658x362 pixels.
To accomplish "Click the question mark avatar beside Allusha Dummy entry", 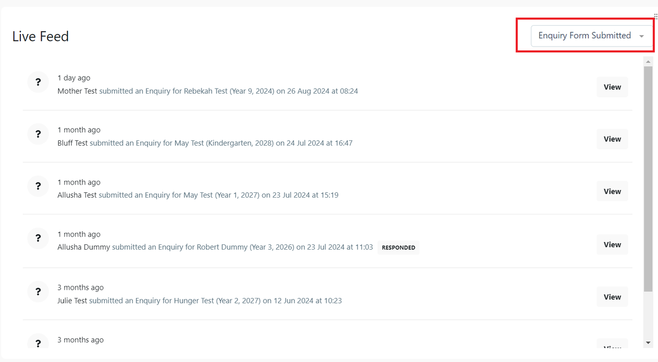I will (x=38, y=238).
